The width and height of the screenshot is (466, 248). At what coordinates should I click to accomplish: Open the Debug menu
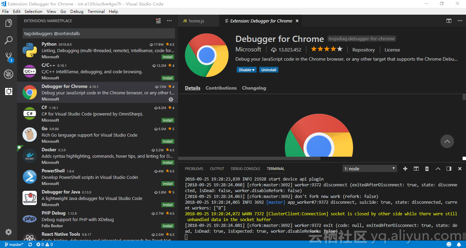(77, 11)
